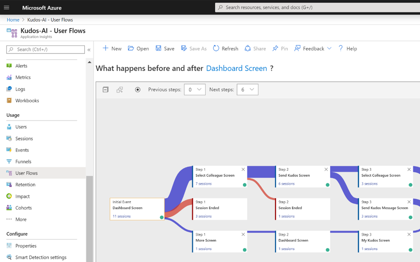Close Step 1 More Screen node
The image size is (420, 262).
pyautogui.click(x=243, y=234)
